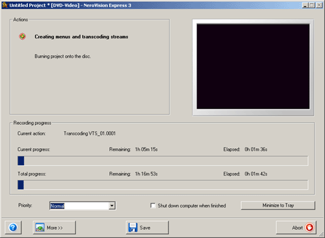Screen dimensions: 325x238
Task: Click the 'Current progress:' label
Action: [34, 150]
